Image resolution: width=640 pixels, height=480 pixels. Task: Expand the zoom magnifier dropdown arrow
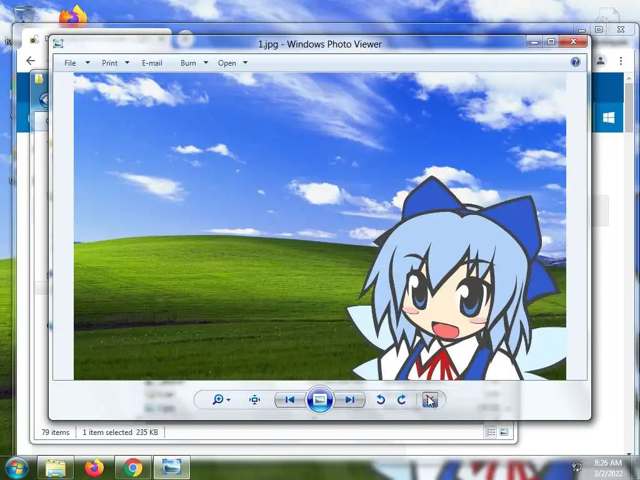pos(229,400)
